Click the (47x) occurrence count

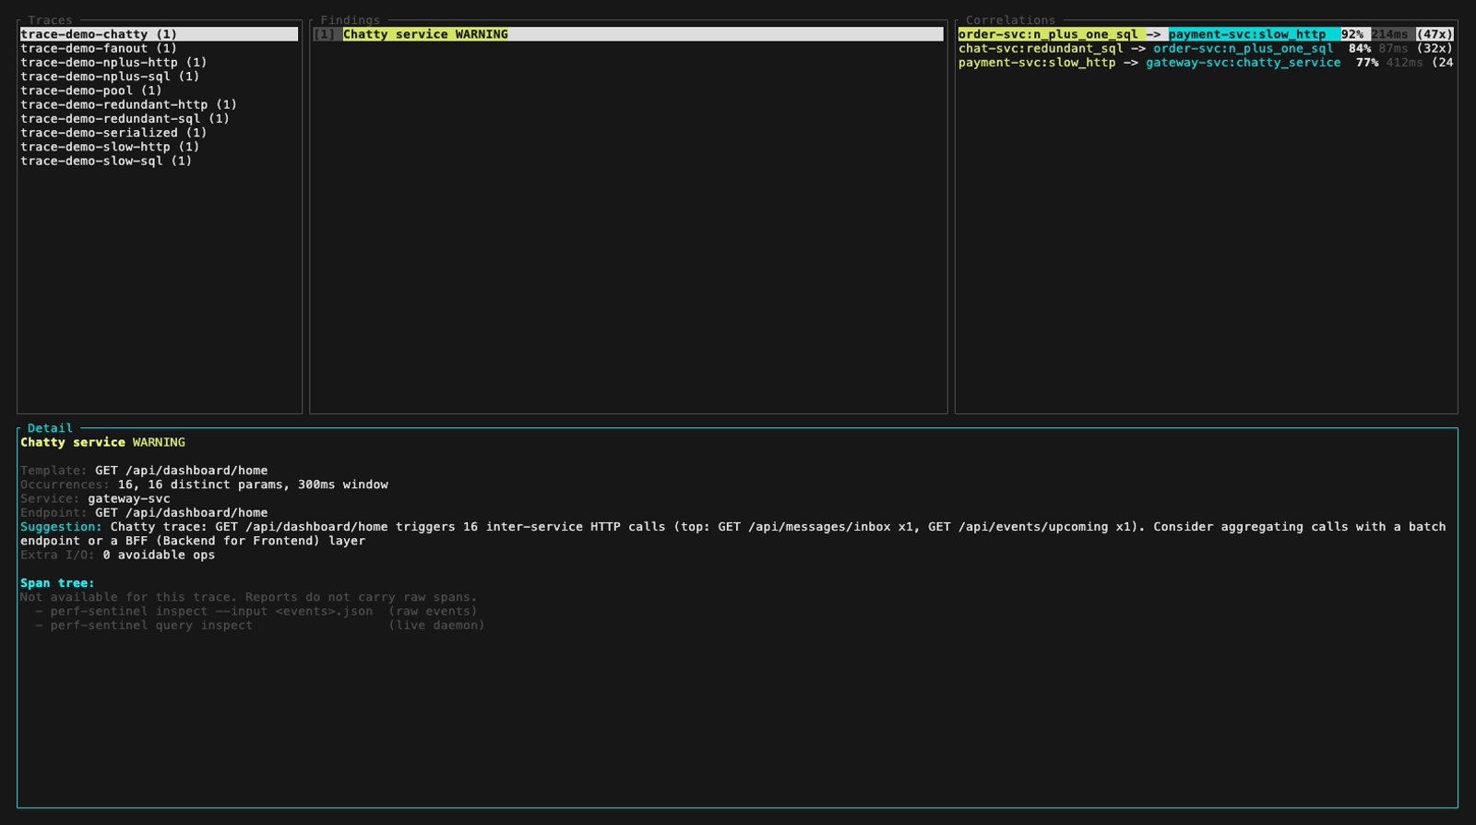pos(1434,34)
